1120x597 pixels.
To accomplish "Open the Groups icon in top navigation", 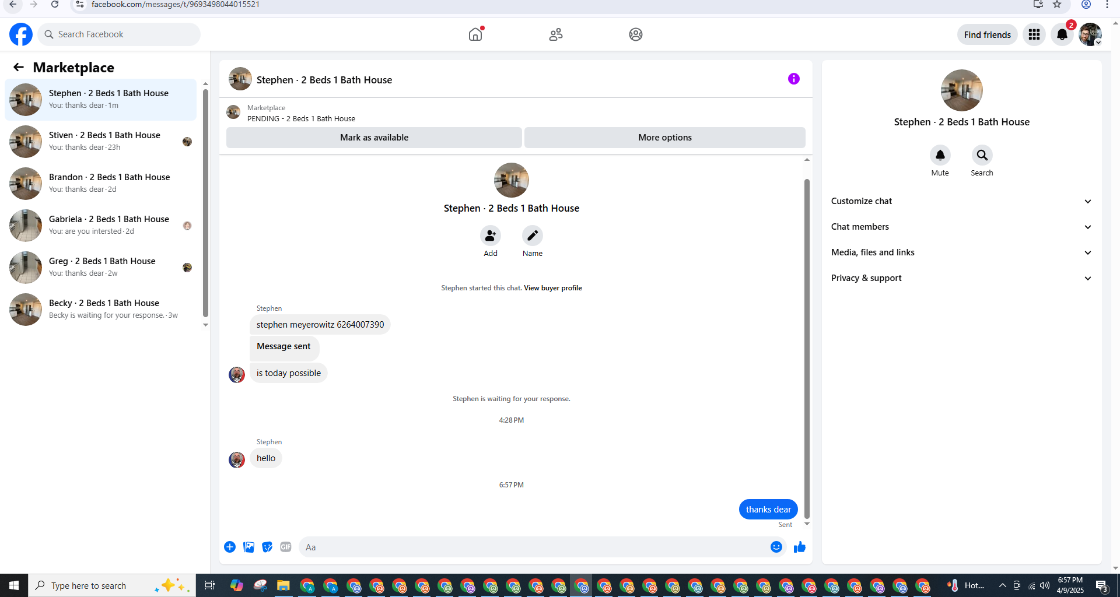I will click(636, 34).
